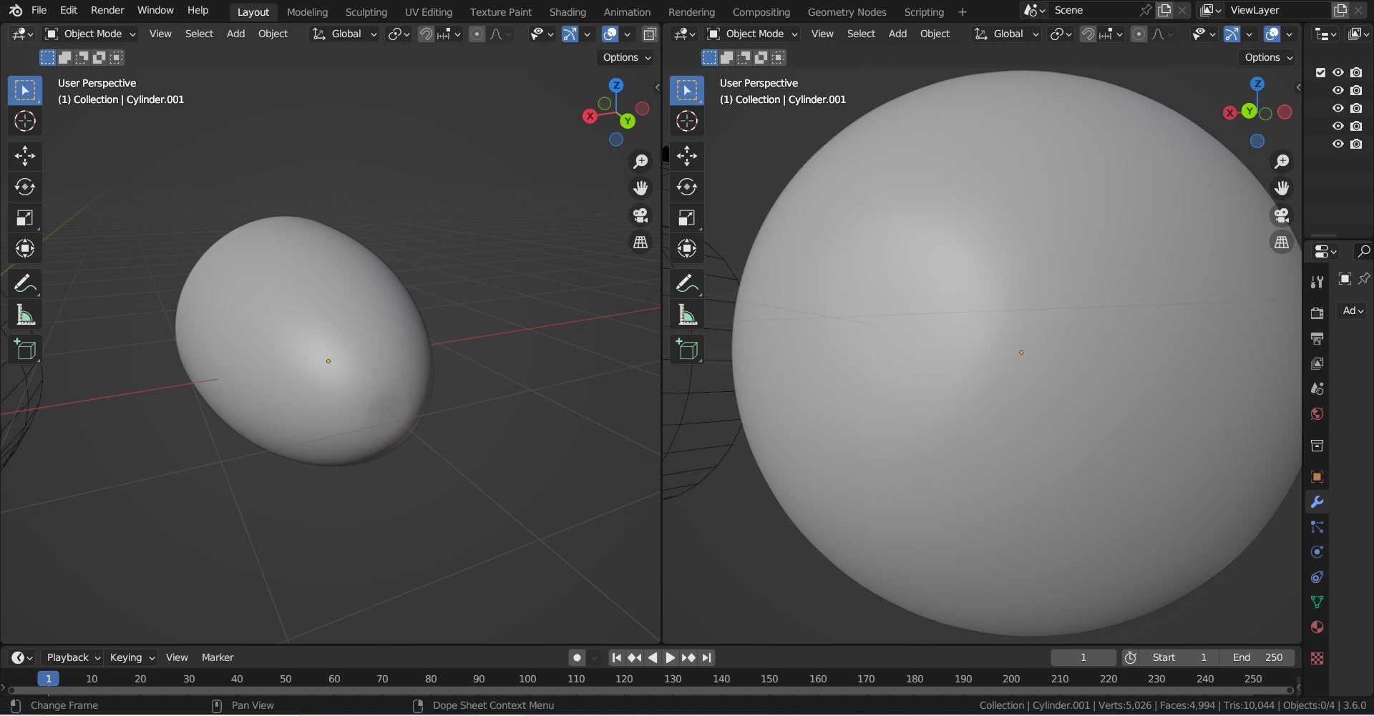
Task: Select the Add Cube tool in left viewport
Action: [25, 350]
